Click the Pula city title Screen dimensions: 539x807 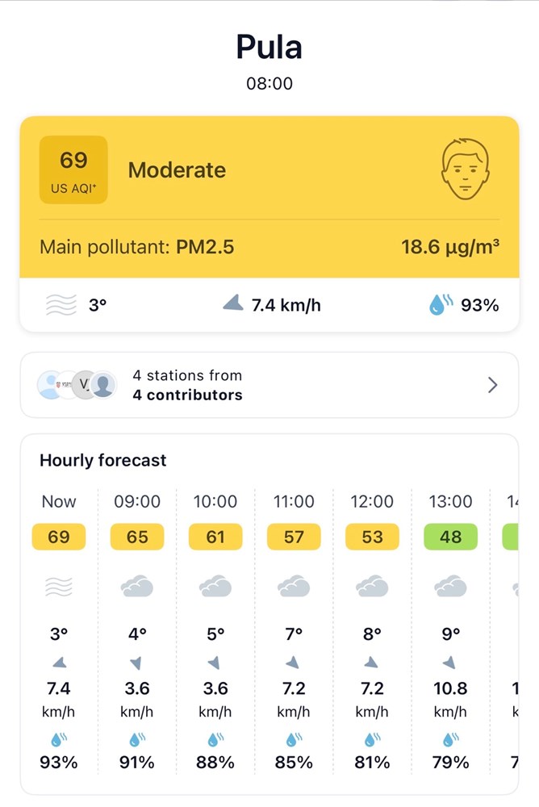[269, 47]
